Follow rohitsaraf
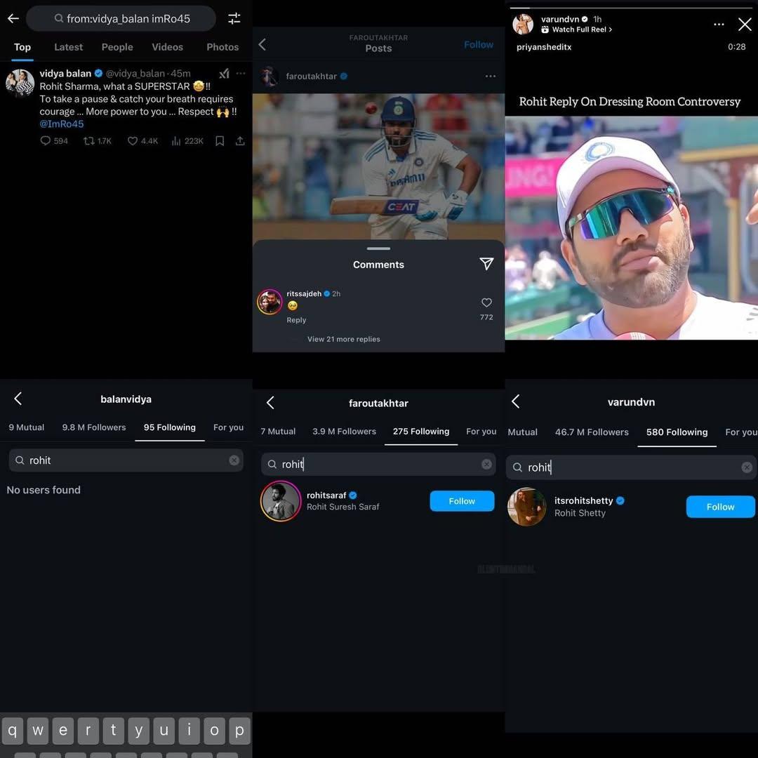758x758 pixels. tap(461, 500)
